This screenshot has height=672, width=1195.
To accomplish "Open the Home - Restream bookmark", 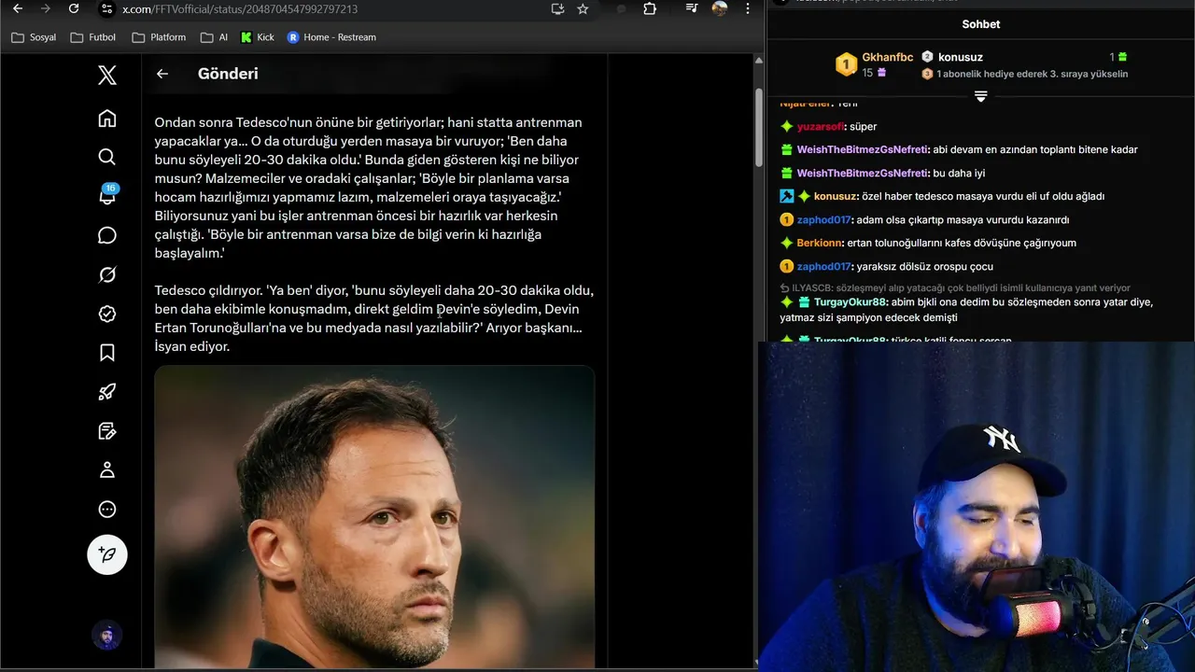I will (x=331, y=37).
